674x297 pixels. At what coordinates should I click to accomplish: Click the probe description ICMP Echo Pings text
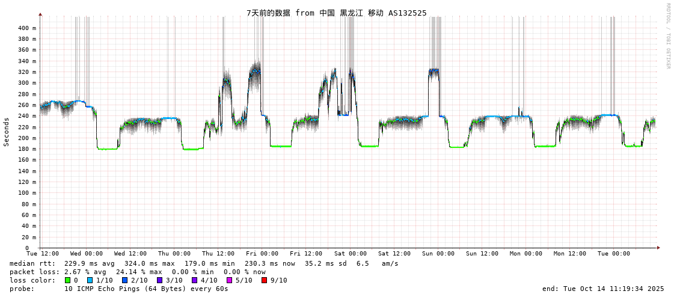tap(146, 289)
